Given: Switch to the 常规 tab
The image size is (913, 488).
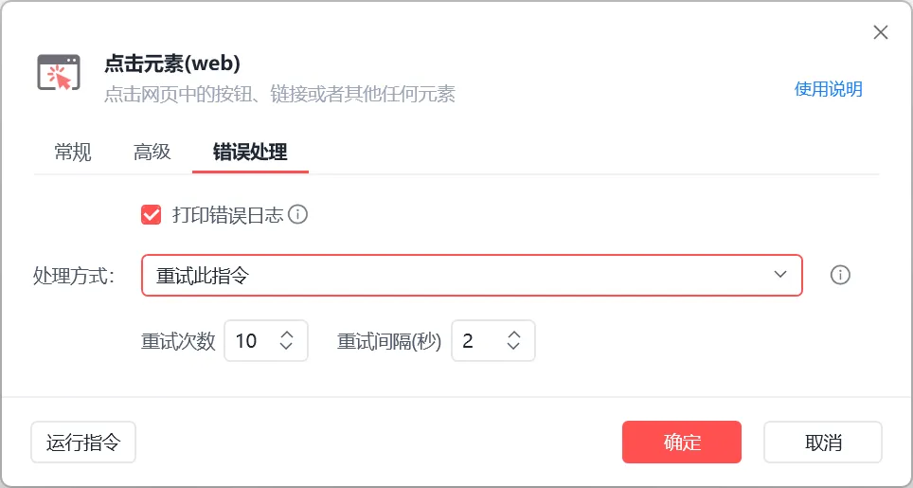Looking at the screenshot, I should pos(73,152).
